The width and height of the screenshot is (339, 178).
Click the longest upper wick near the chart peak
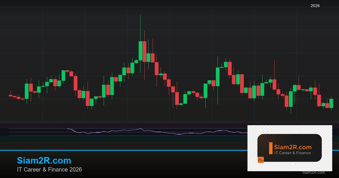coord(141,27)
